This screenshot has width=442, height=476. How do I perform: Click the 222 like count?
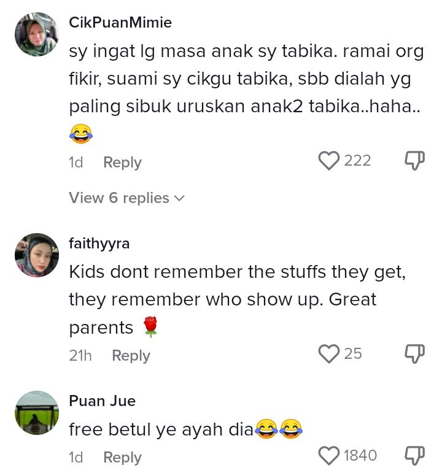click(357, 161)
